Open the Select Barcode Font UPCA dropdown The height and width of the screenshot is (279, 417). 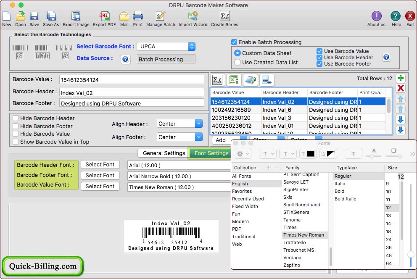pyautogui.click(x=166, y=47)
